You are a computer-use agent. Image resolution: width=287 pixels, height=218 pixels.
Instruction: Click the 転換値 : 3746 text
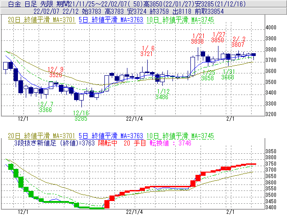point(170,143)
